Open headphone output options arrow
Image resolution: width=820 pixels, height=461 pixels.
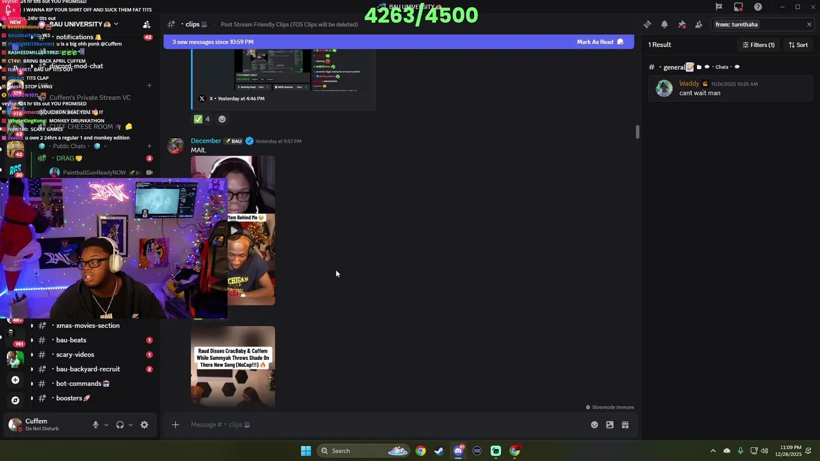pyautogui.click(x=131, y=425)
